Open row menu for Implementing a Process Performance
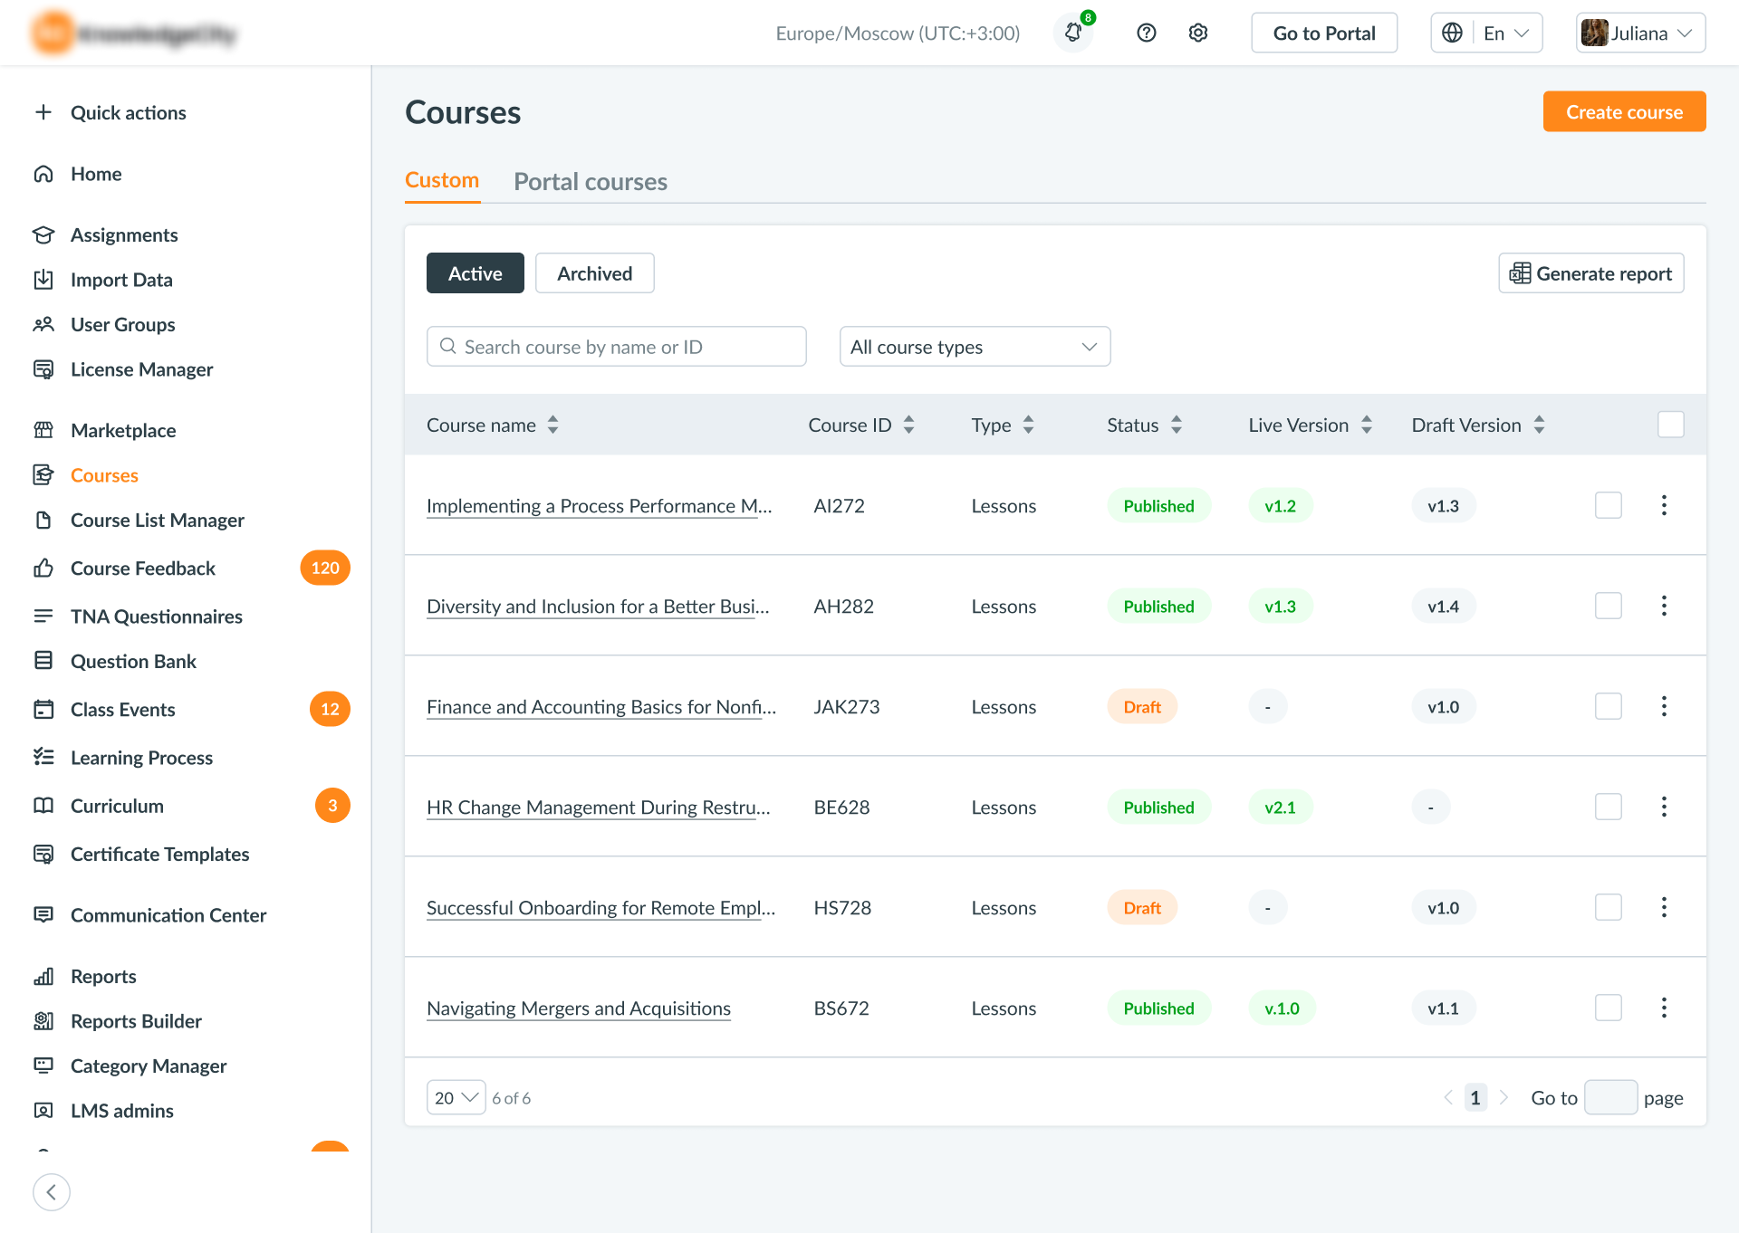 (x=1664, y=505)
